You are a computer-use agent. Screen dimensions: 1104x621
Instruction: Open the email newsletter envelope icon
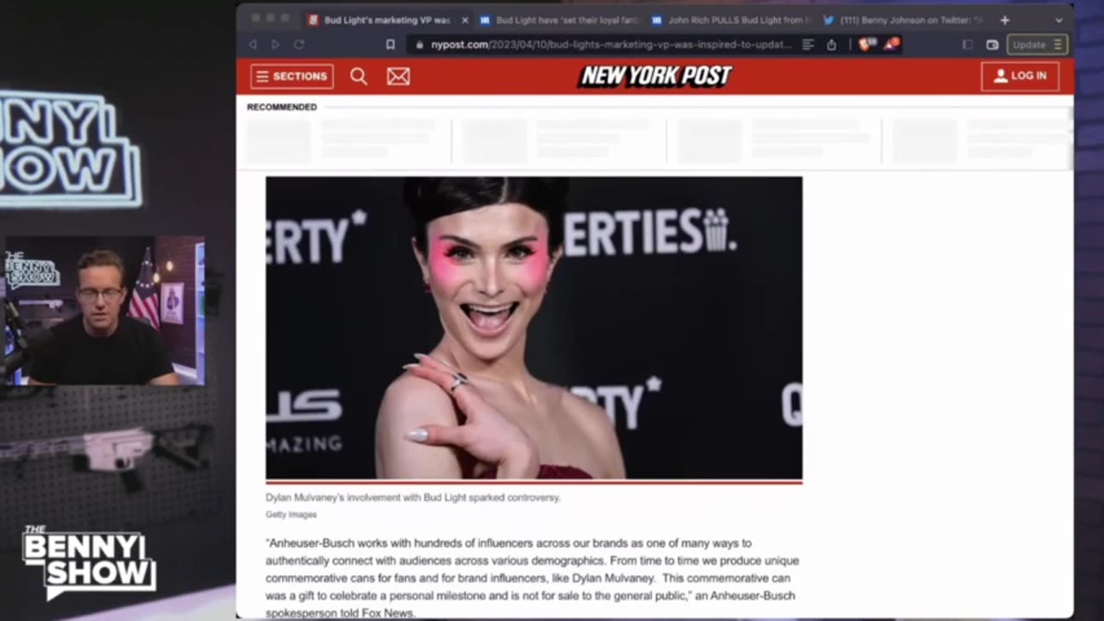coord(398,76)
